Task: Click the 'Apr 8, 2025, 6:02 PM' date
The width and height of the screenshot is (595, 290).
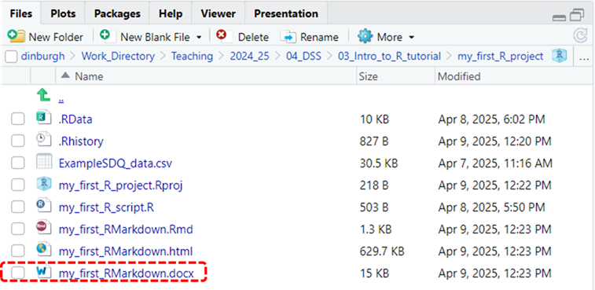Action: click(491, 119)
